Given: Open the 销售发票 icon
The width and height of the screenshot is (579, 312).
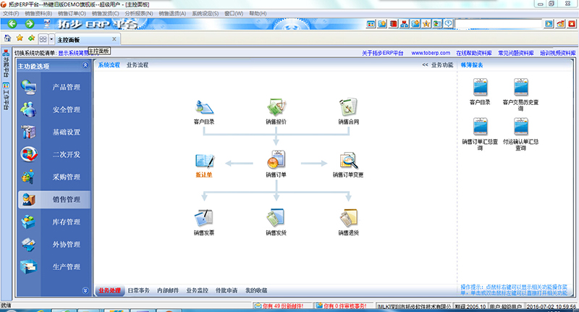Looking at the screenshot, I should click(203, 218).
